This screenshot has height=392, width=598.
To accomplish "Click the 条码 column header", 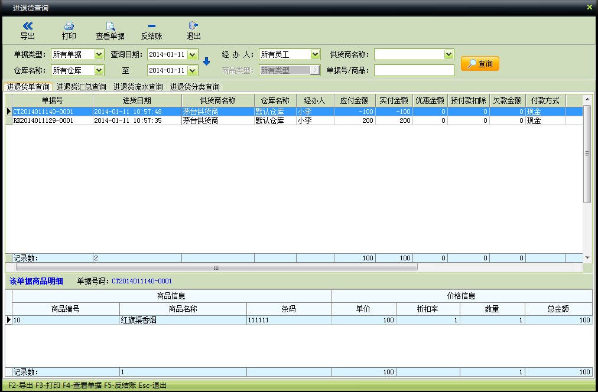I will (289, 309).
